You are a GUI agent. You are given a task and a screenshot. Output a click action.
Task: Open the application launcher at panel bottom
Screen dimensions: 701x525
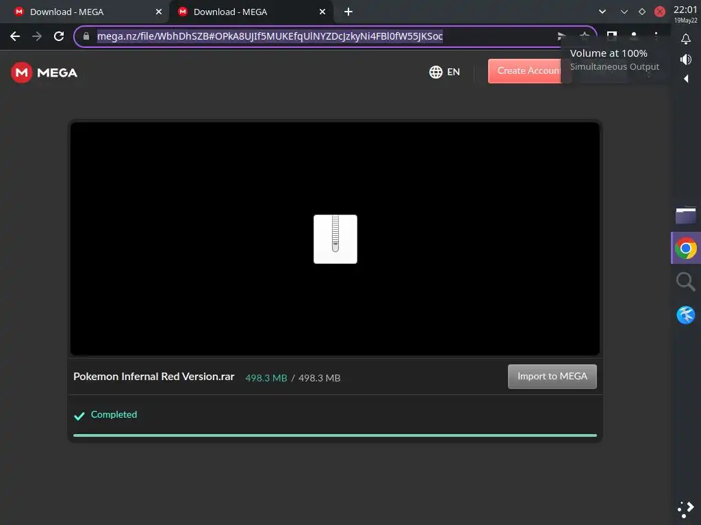686,509
